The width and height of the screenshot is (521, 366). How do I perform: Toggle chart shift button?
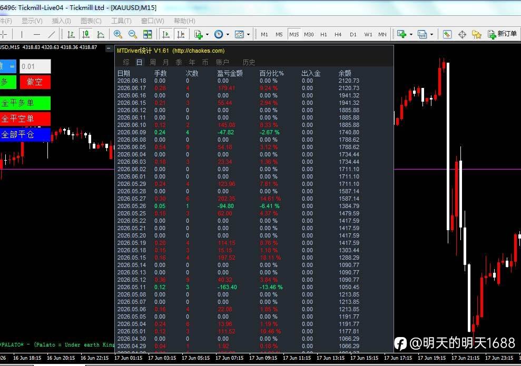click(x=181, y=34)
